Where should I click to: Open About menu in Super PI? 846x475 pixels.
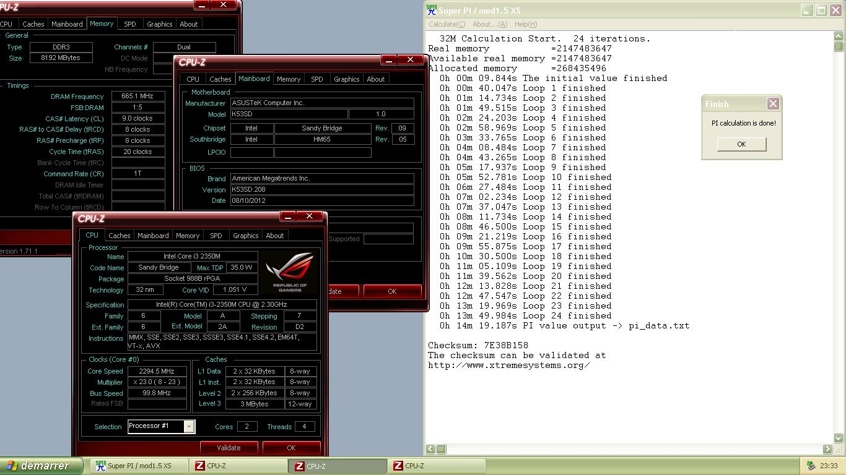coord(489,24)
